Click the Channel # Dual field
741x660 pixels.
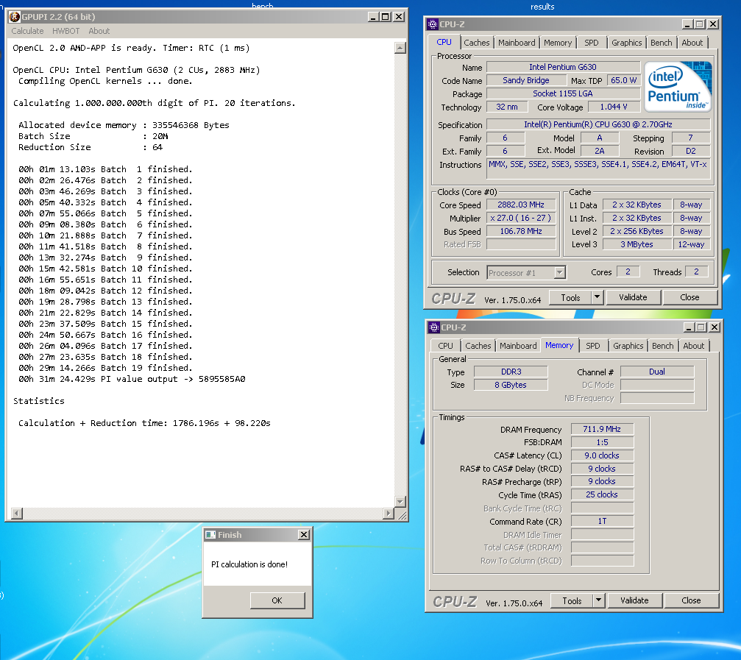(x=657, y=372)
